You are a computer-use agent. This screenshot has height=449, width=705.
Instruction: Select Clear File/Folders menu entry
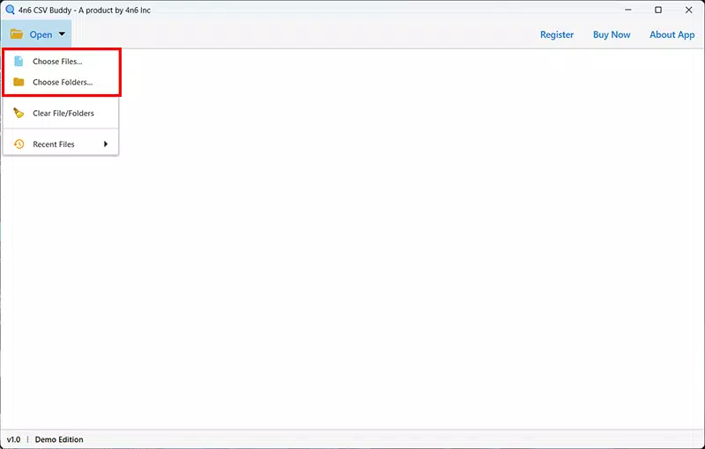pos(61,114)
